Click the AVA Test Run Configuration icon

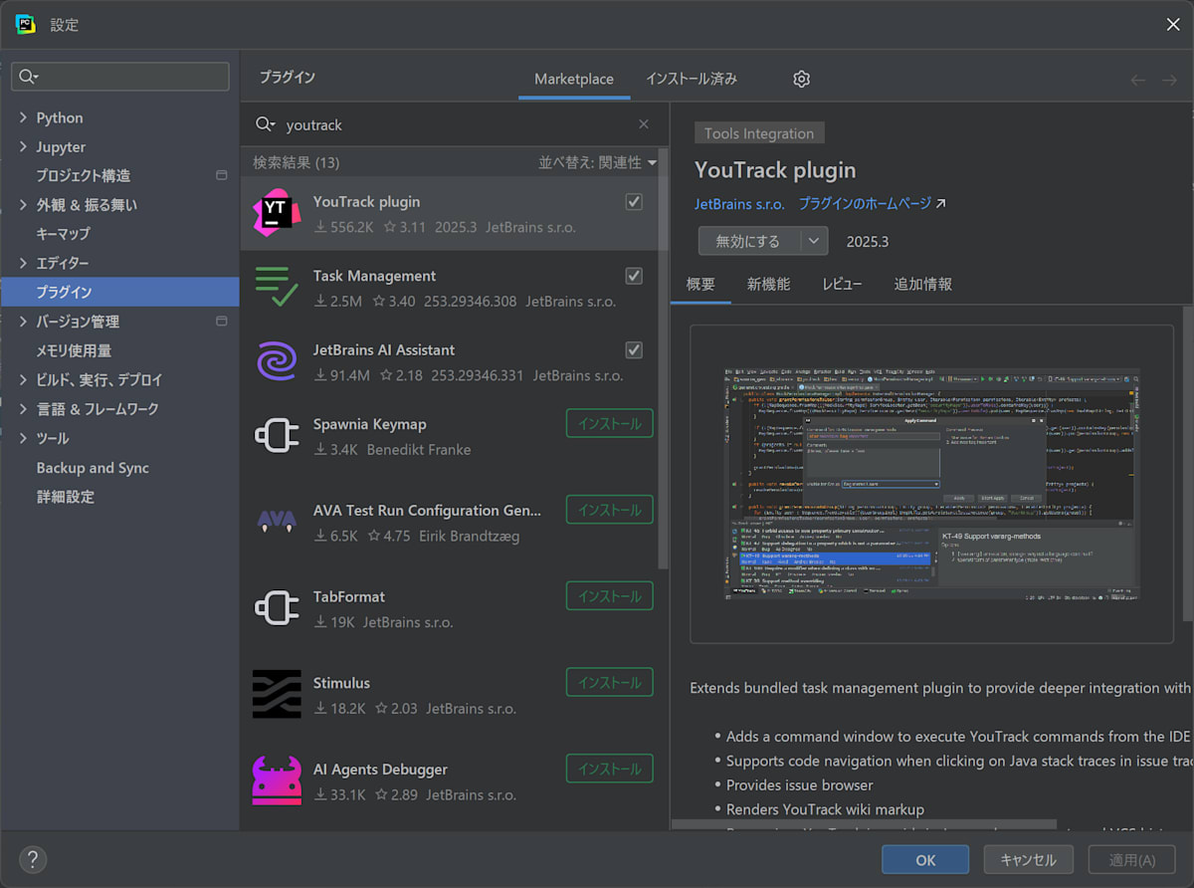tap(276, 520)
